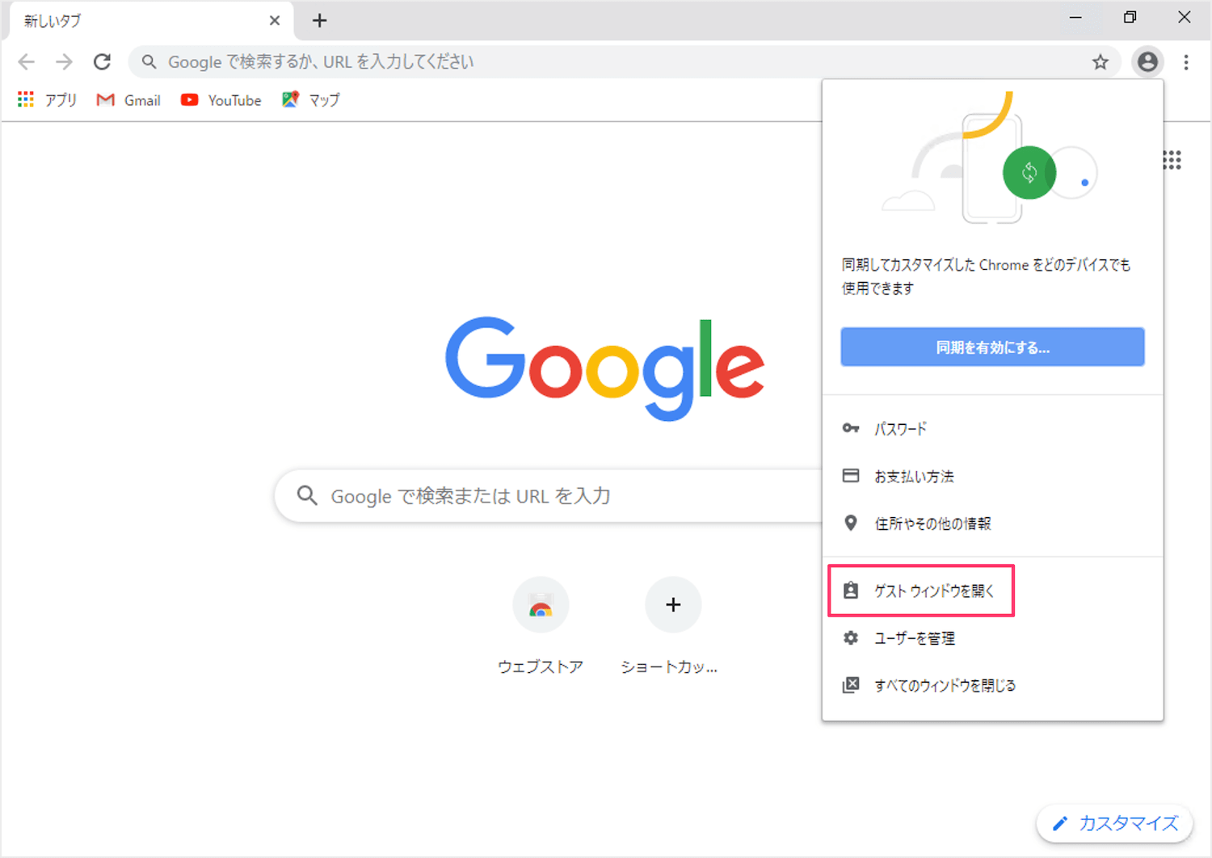The height and width of the screenshot is (858, 1212).
Task: Choose すべてのウィンドウを閉じる
Action: pos(992,685)
